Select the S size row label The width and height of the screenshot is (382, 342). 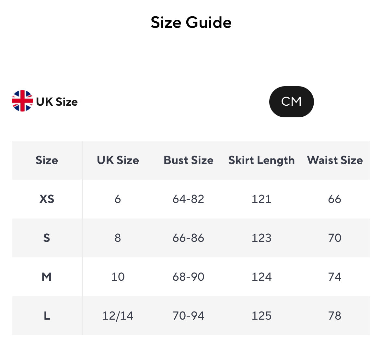click(x=47, y=238)
